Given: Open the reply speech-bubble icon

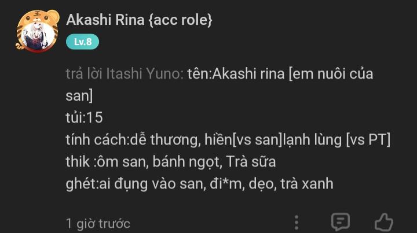Looking at the screenshot, I should (x=340, y=222).
